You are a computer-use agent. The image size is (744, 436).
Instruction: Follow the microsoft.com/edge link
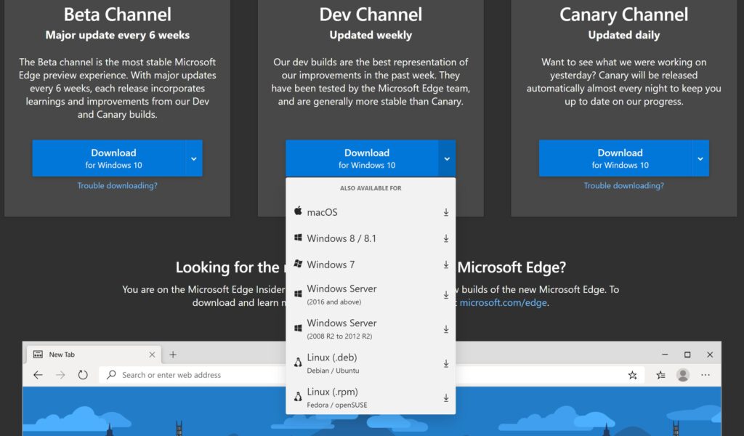tap(503, 303)
